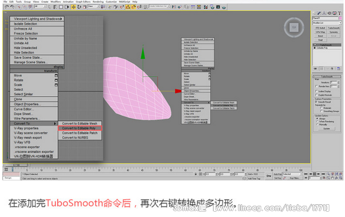Click the Symmetry modifier button

[334, 32]
